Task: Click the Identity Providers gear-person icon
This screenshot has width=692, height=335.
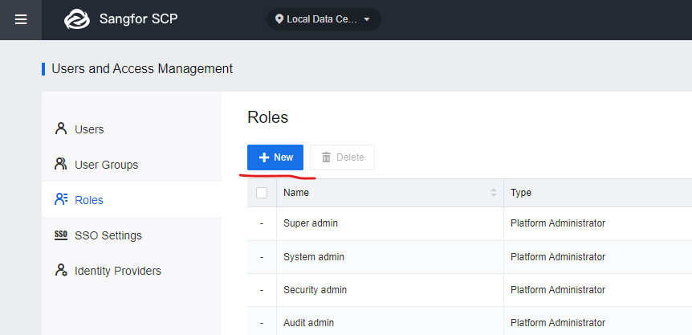Action: click(x=61, y=270)
